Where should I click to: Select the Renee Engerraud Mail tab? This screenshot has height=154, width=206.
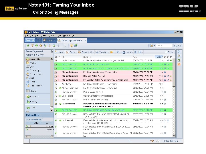[72, 40]
